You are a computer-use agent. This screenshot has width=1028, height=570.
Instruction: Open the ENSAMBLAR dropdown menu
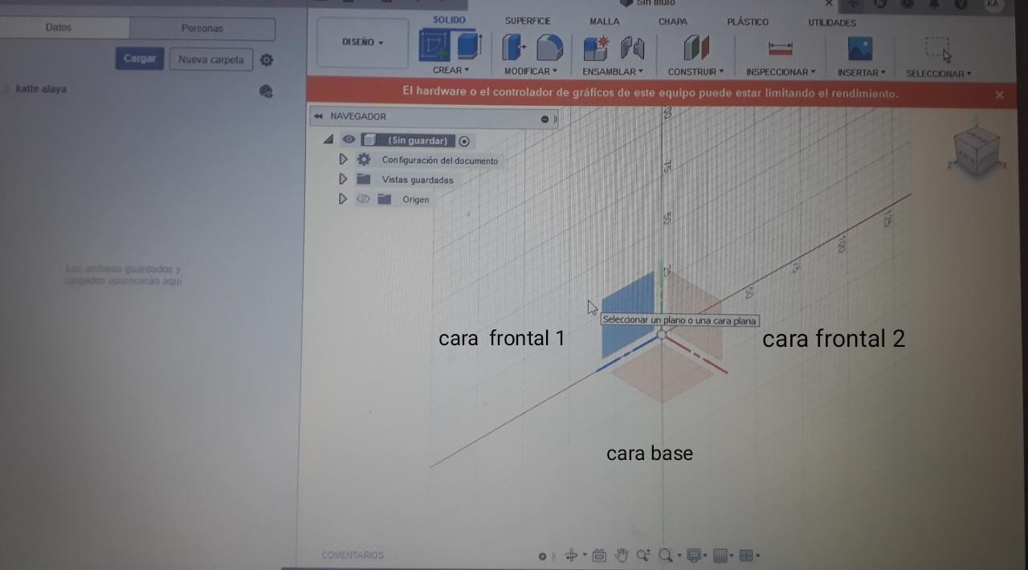pos(613,71)
